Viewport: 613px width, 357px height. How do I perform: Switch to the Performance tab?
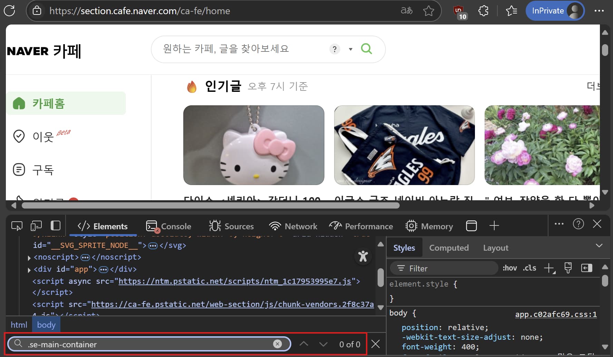pos(361,226)
